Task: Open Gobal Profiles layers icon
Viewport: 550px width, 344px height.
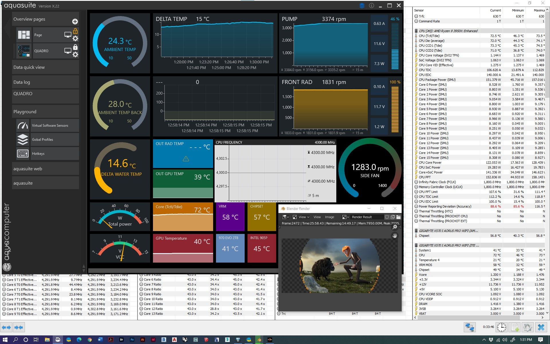Action: (23, 140)
